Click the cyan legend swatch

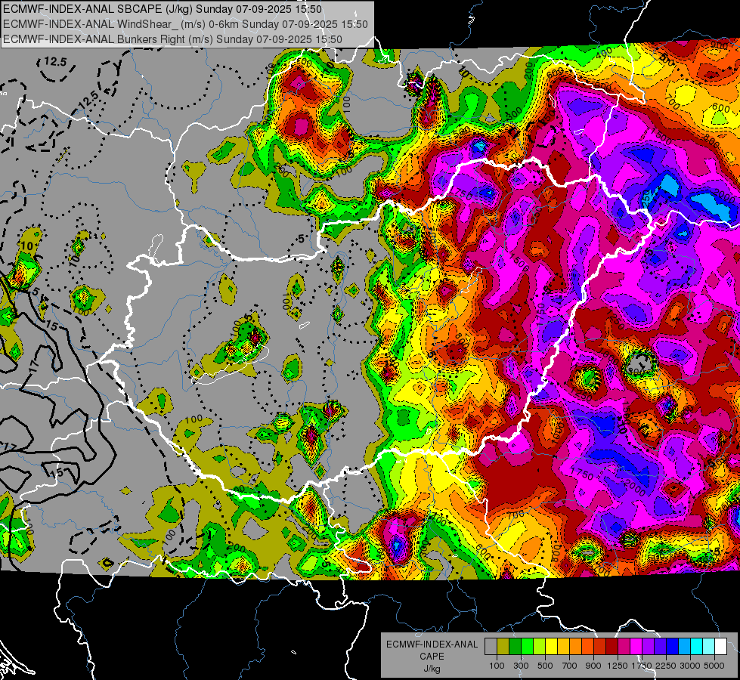tap(697, 647)
